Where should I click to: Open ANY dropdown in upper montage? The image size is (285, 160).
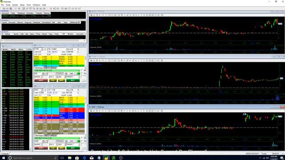pyautogui.click(x=65, y=77)
